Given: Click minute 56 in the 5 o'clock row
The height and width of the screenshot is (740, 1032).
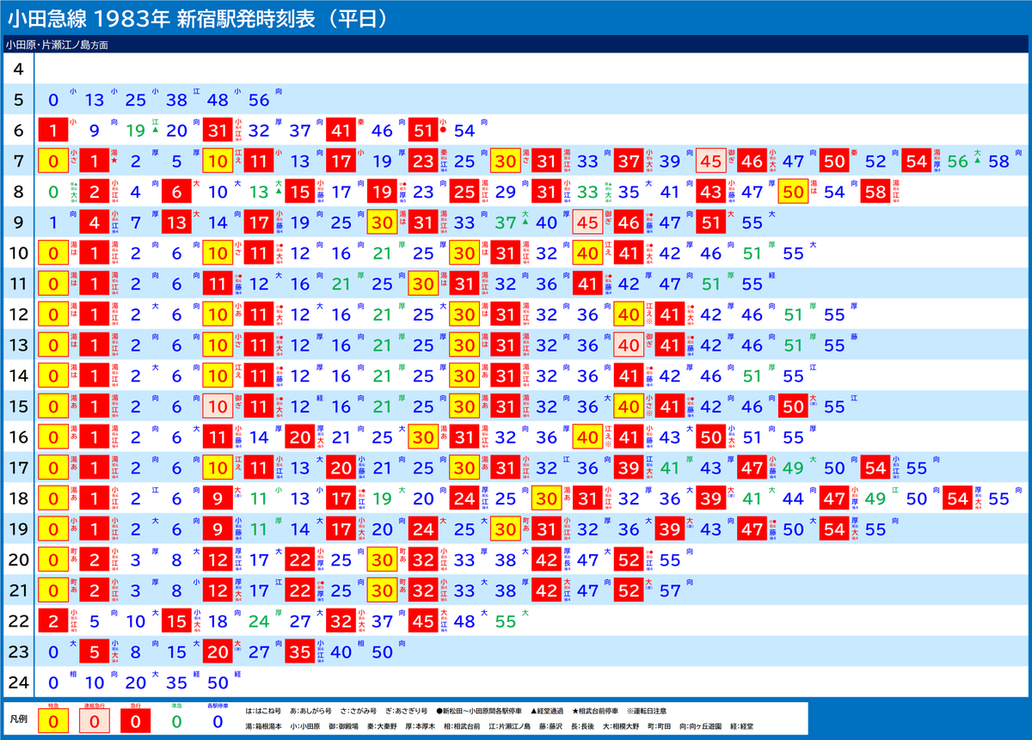Looking at the screenshot, I should [x=259, y=100].
